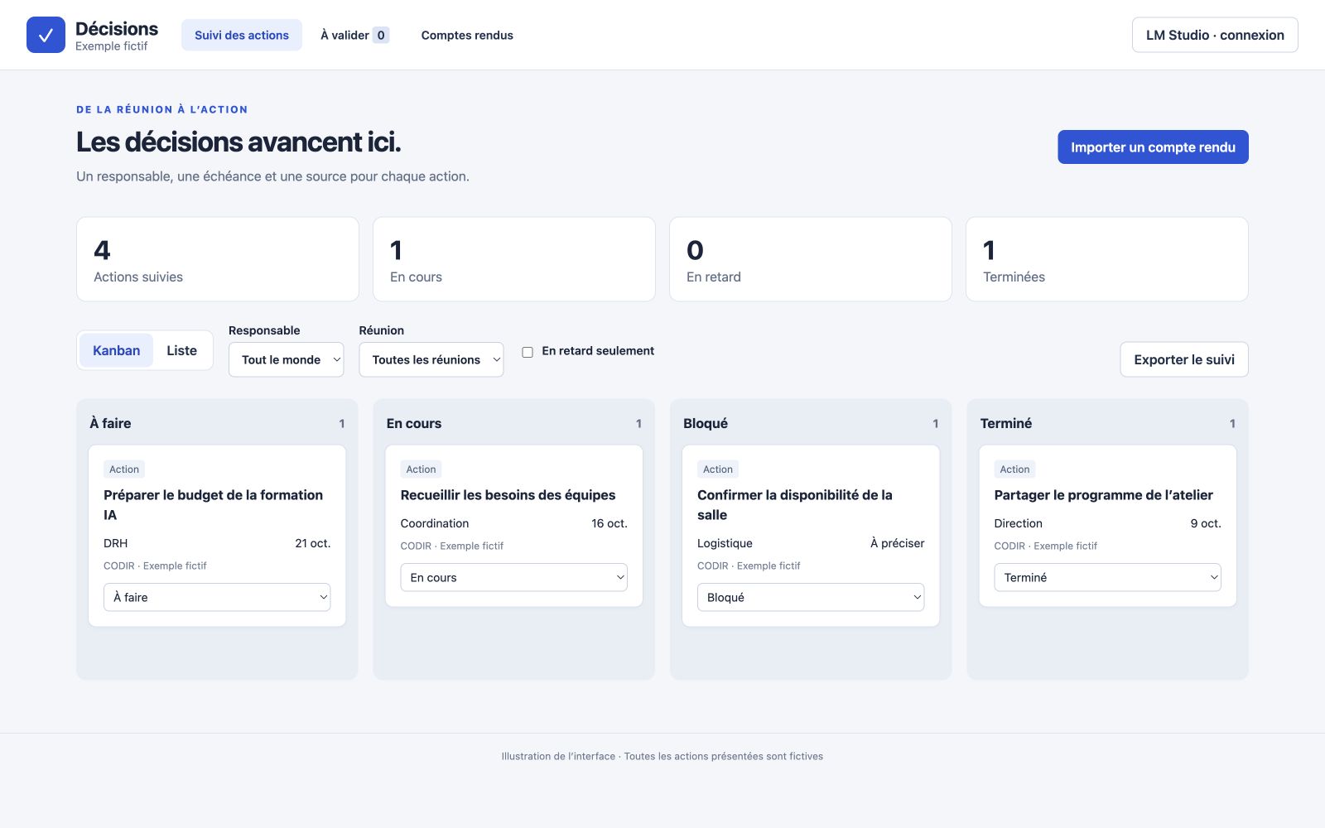Open status dropdown on Recueillir les besoins card
Image resolution: width=1325 pixels, height=828 pixels.
click(x=513, y=577)
